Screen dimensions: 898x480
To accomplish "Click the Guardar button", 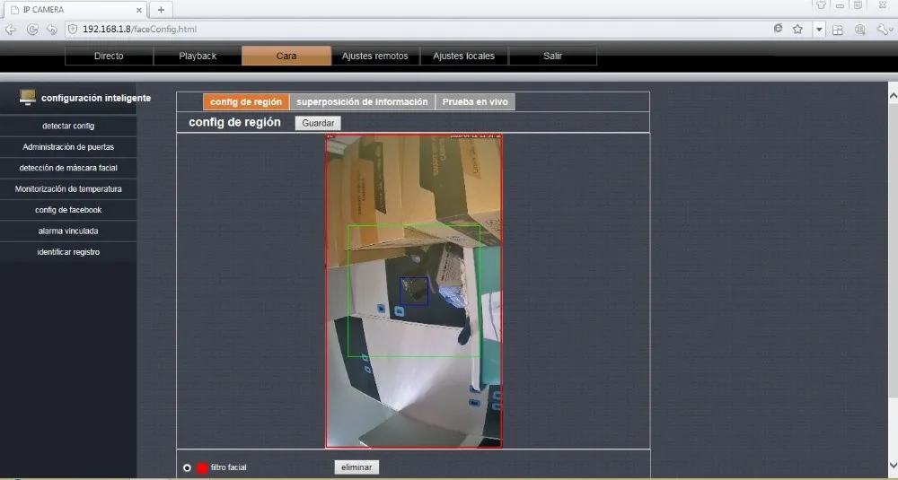I will (318, 123).
